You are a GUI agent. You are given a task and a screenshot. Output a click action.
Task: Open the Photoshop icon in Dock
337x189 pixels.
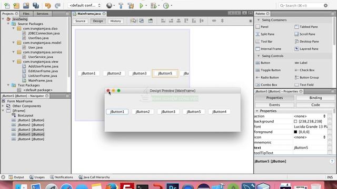tap(173, 186)
